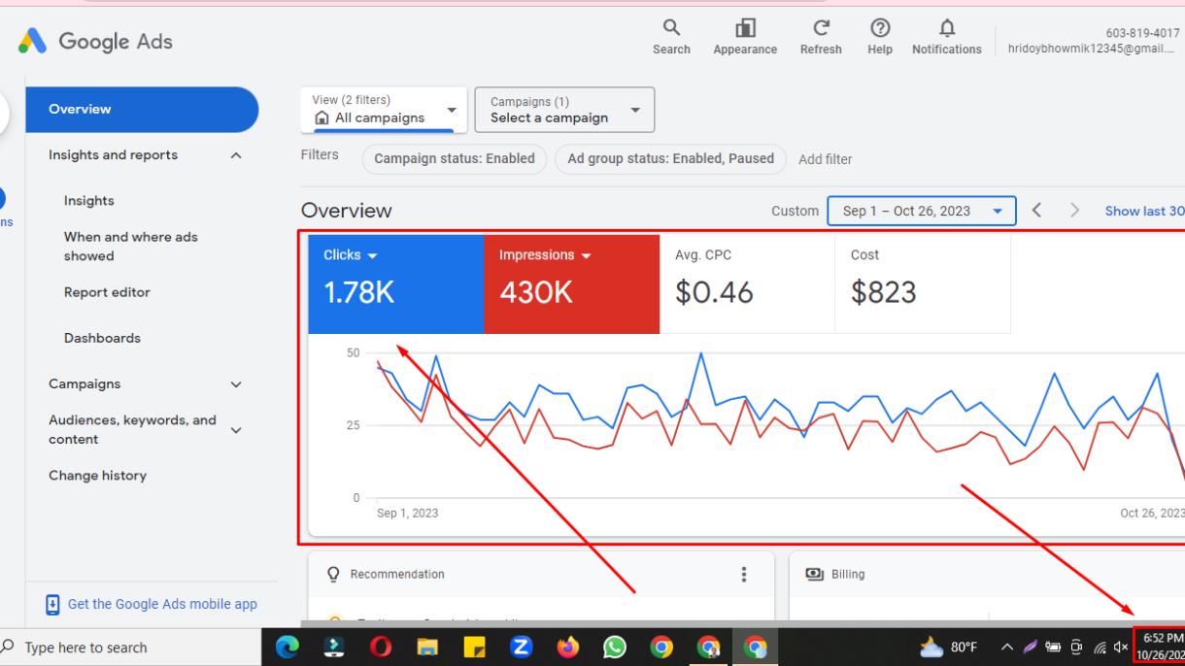Go to the previous date period arrow

pyautogui.click(x=1037, y=211)
